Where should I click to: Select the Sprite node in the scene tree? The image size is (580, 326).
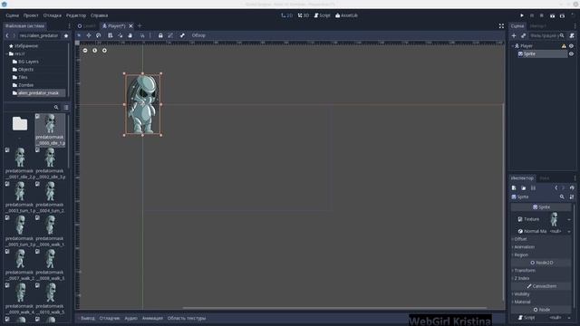click(x=529, y=54)
